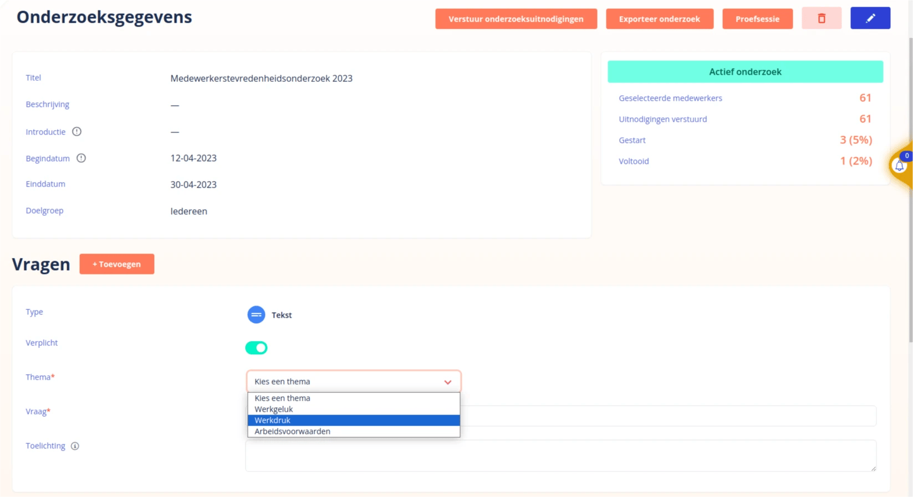Click the info icon next to Toelichting
Image resolution: width=913 pixels, height=497 pixels.
point(75,446)
